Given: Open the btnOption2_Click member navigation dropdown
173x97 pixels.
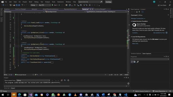Looking at the screenshot, I should [x=107, y=12].
